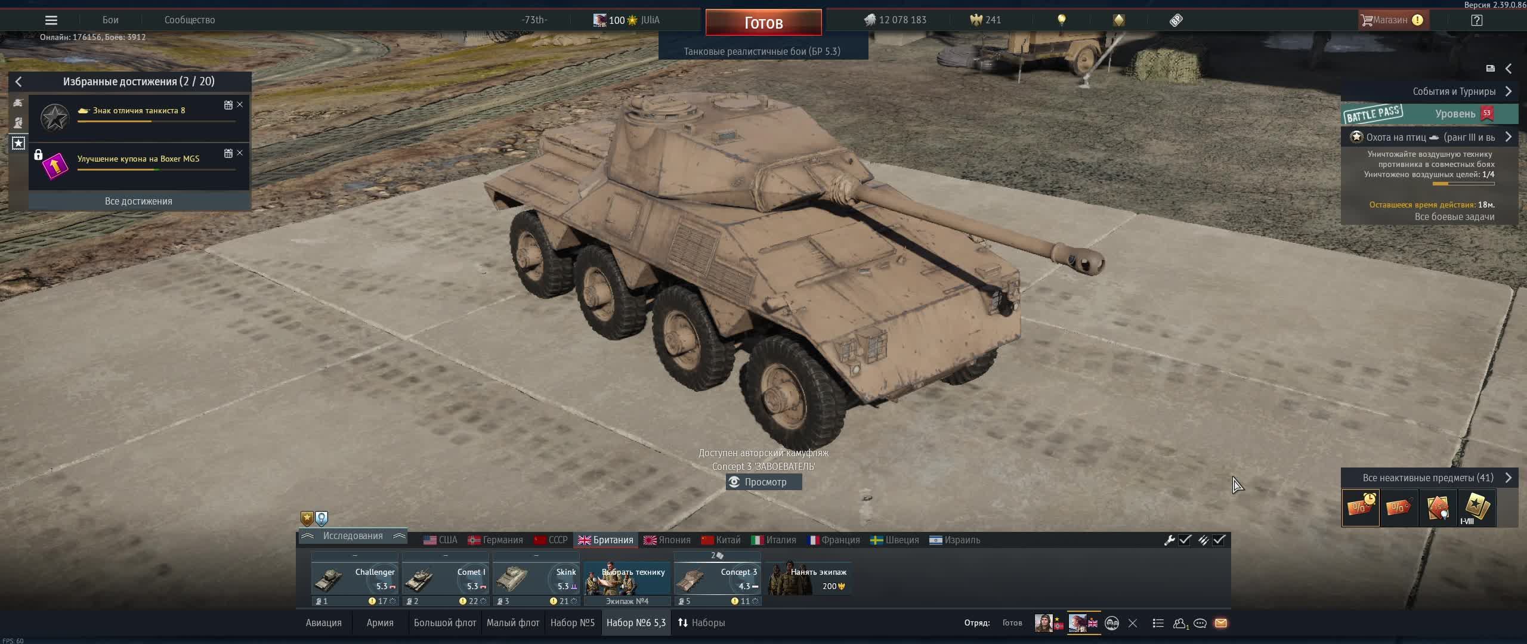The image size is (1527, 644).
Task: Open the light bulb research points icon
Action: (x=1062, y=20)
